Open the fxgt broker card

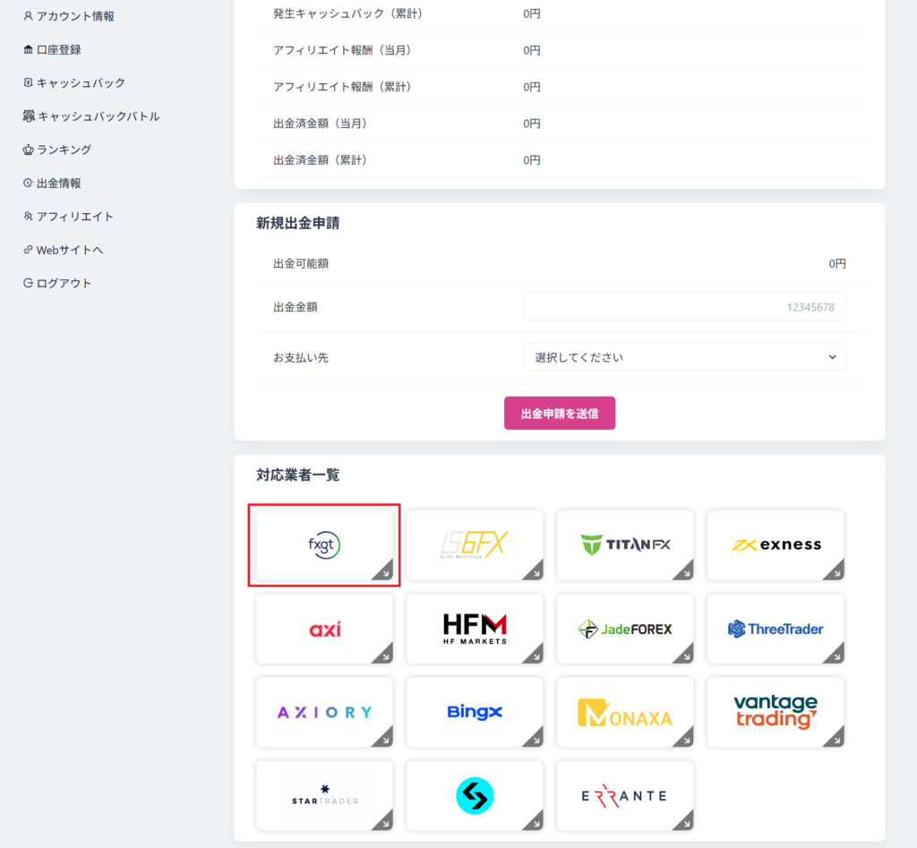[x=324, y=545]
